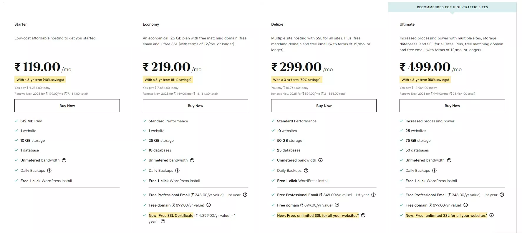Click question icon for Ultimate Free domain

coord(466,205)
